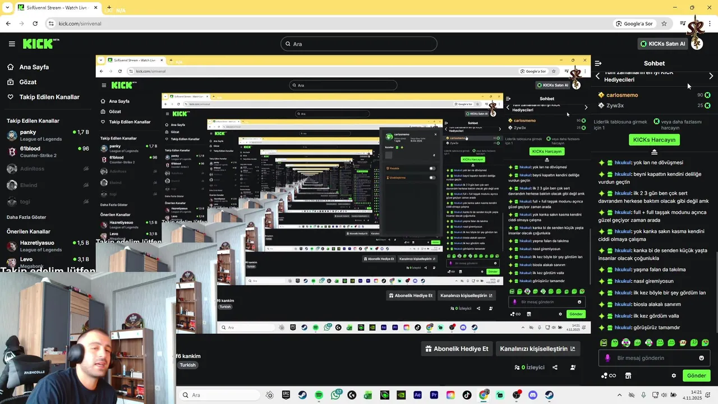Expand hidden system tray icons chevron
Image resolution: width=718 pixels, height=404 pixels.
[619, 395]
